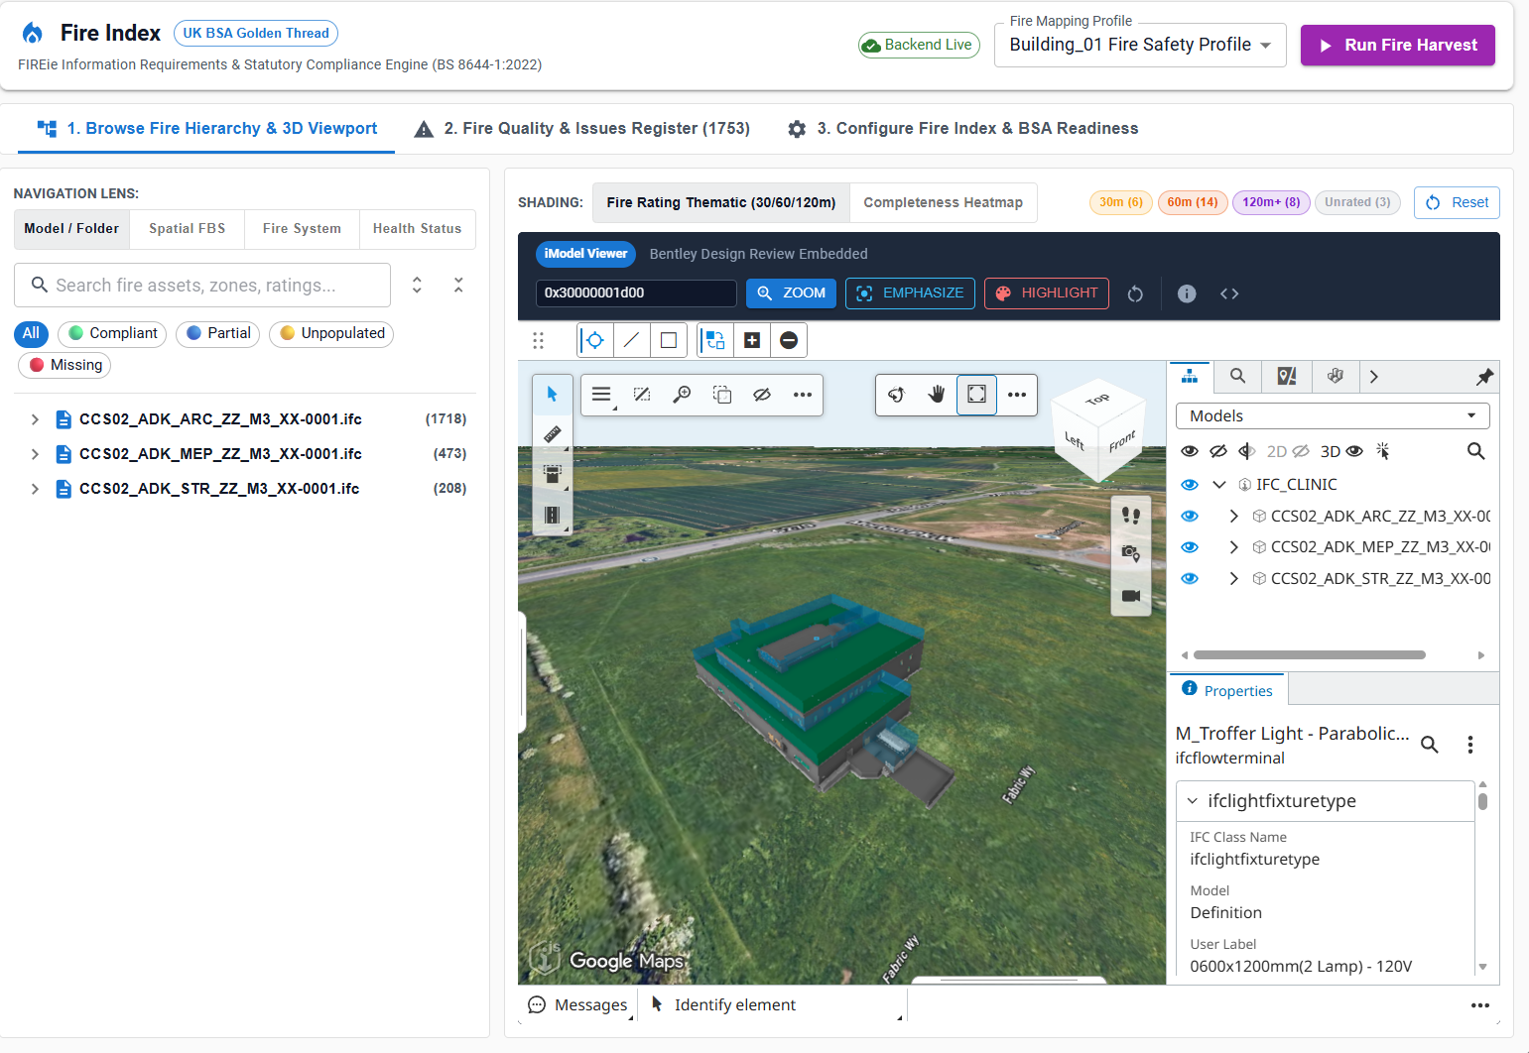Click the element ID input field
This screenshot has height=1053, width=1529.
point(636,293)
